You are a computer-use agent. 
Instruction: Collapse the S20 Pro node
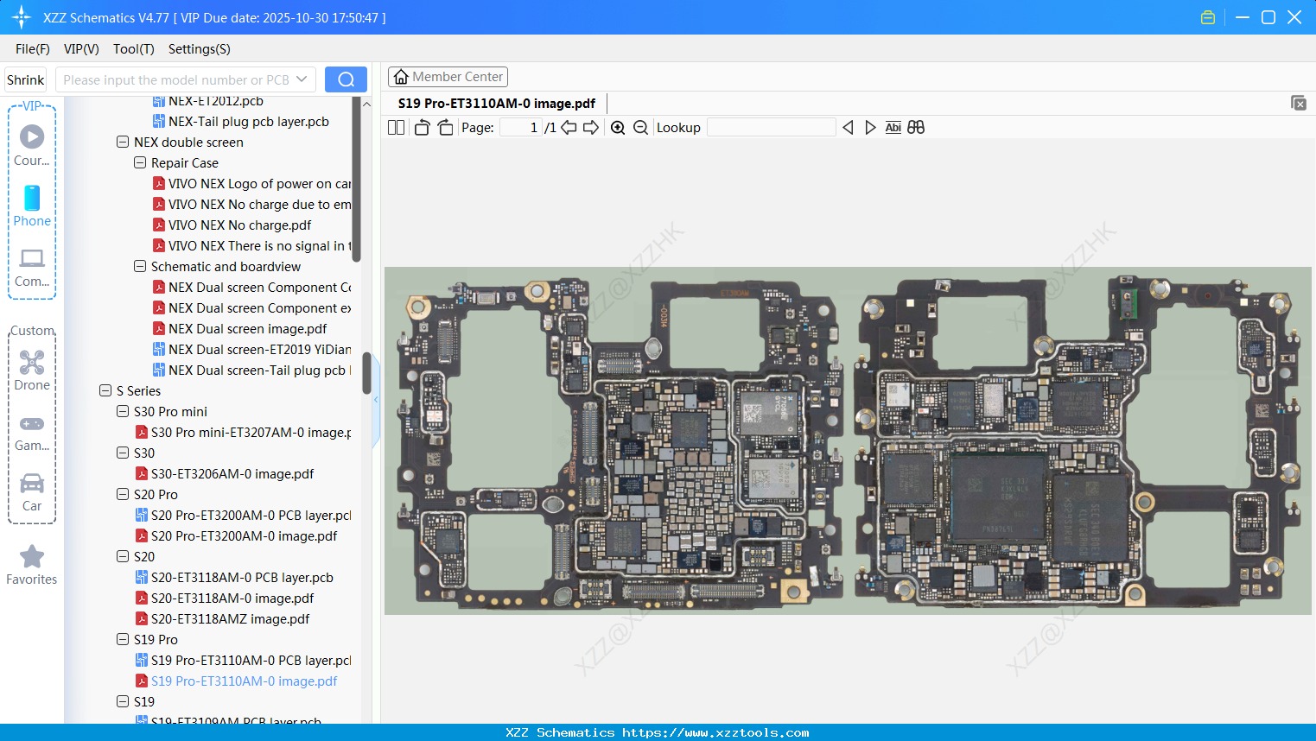[x=123, y=495]
